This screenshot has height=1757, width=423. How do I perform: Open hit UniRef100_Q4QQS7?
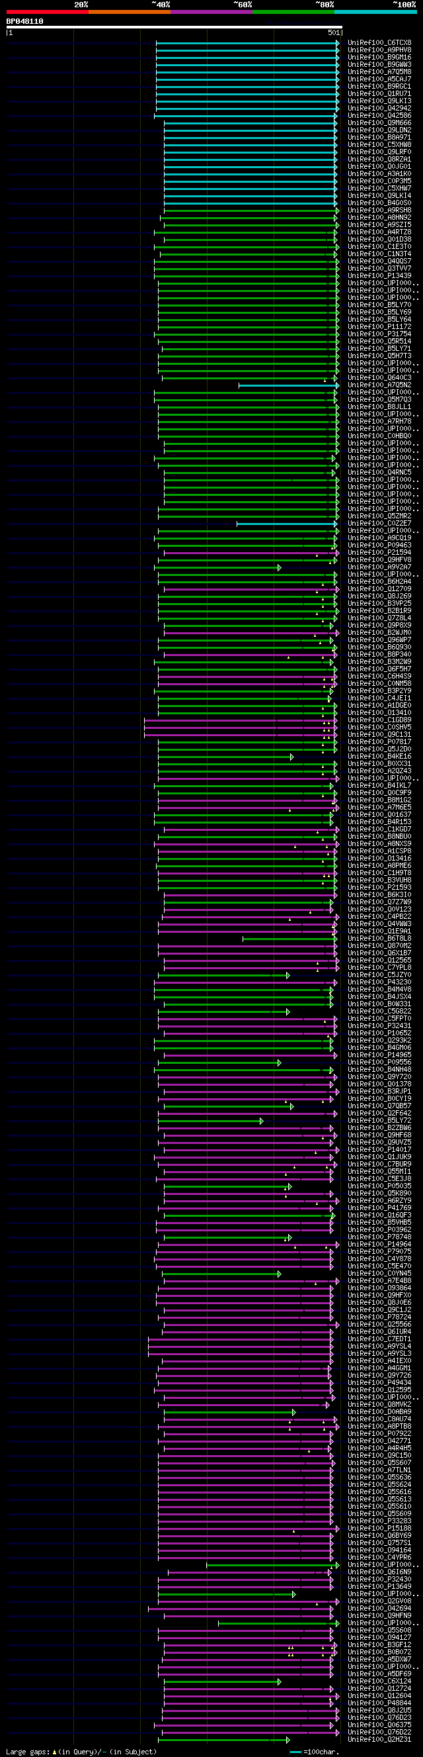[379, 261]
